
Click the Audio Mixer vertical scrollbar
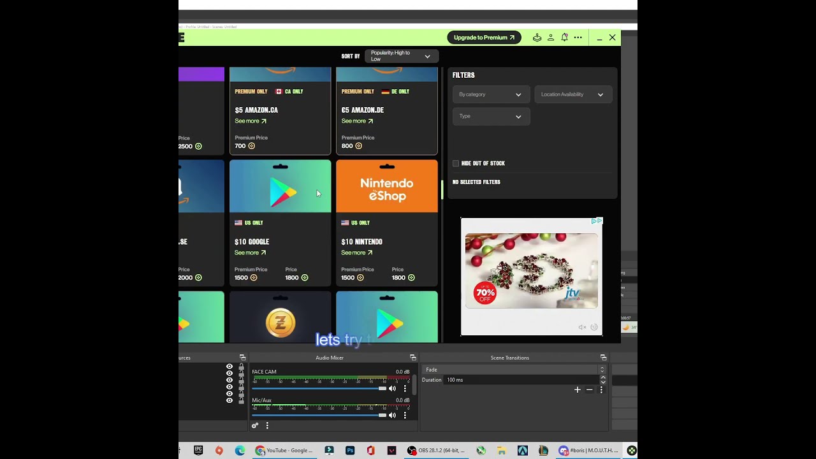point(415,384)
